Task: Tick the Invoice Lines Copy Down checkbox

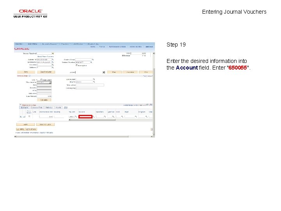Action: 41,80
